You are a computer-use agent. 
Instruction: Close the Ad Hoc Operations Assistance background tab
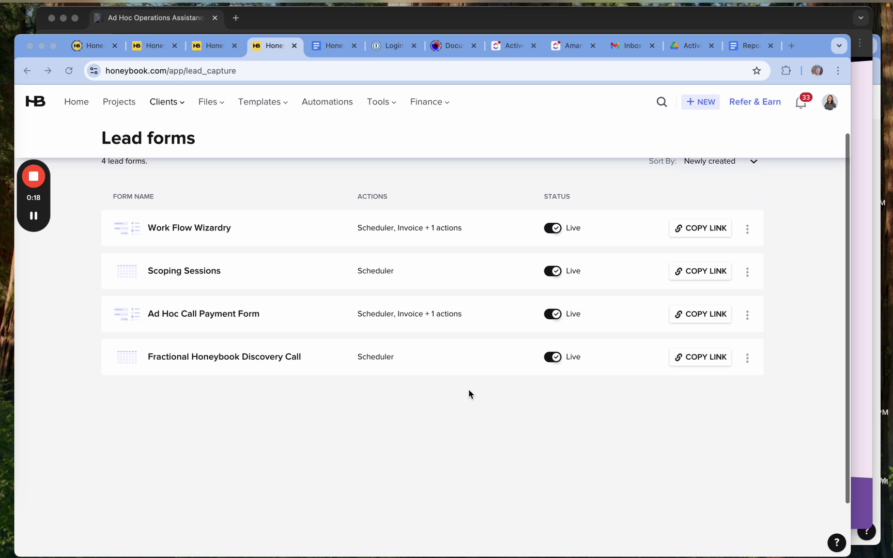[215, 18]
